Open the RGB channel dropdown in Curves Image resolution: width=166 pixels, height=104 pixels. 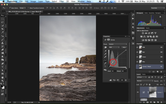(x=114, y=47)
